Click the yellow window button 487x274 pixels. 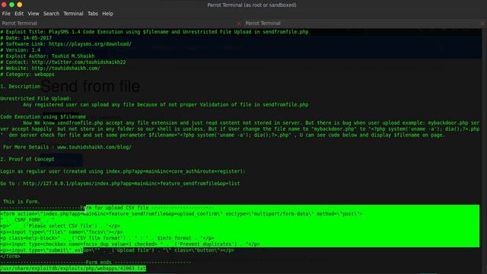tap(20, 5)
